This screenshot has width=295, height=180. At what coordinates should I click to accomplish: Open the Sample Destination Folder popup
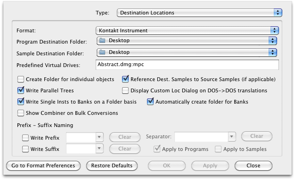187,52
